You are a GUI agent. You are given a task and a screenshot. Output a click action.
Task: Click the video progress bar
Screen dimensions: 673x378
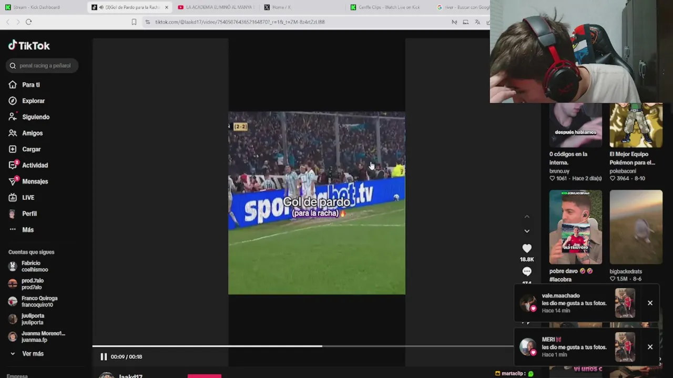tap(303, 346)
